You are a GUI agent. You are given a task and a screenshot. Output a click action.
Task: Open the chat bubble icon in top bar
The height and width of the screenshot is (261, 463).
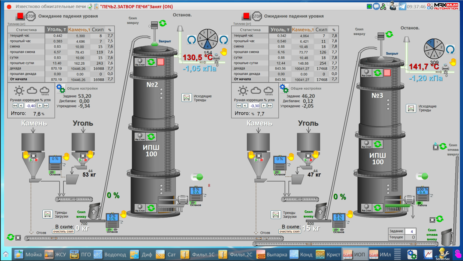[x=376, y=6]
